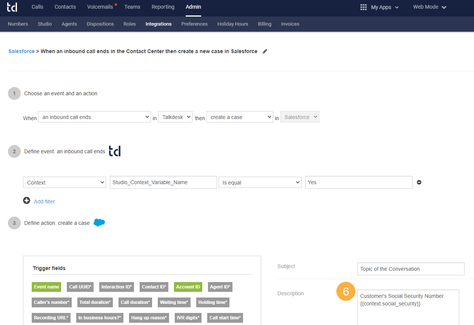
Task: Go to the Calls tab
Action: point(37,7)
